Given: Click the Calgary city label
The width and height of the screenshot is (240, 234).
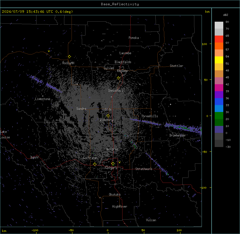Looking at the screenshot, I should coord(111,168).
